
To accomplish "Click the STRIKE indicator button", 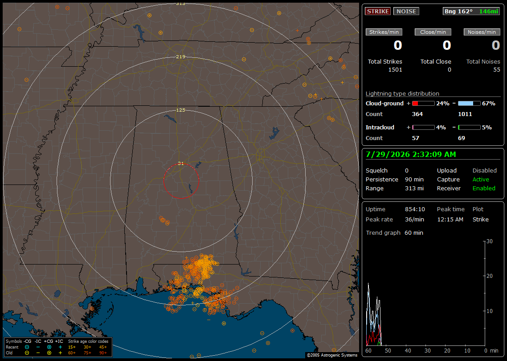I will 378,11.
